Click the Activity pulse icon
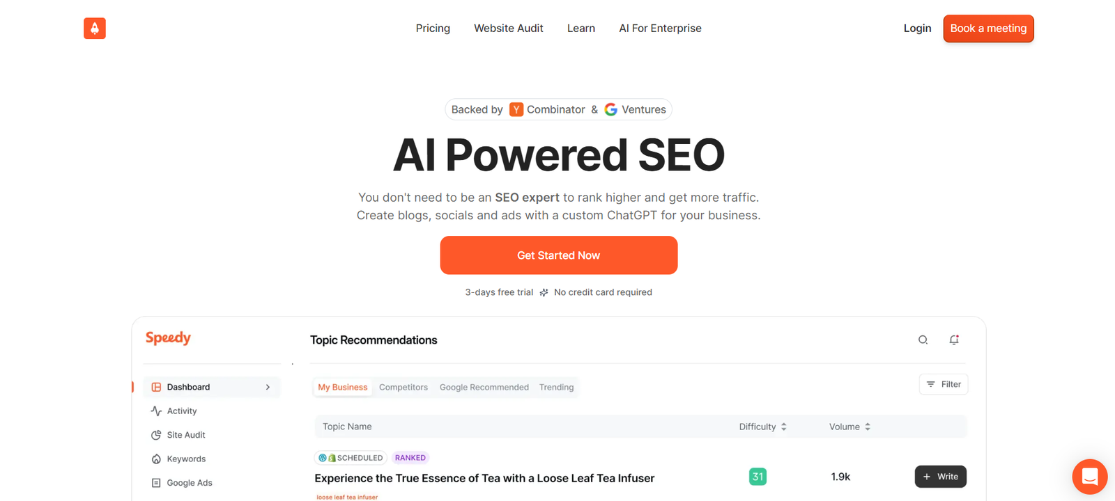The height and width of the screenshot is (501, 1115). (156, 411)
